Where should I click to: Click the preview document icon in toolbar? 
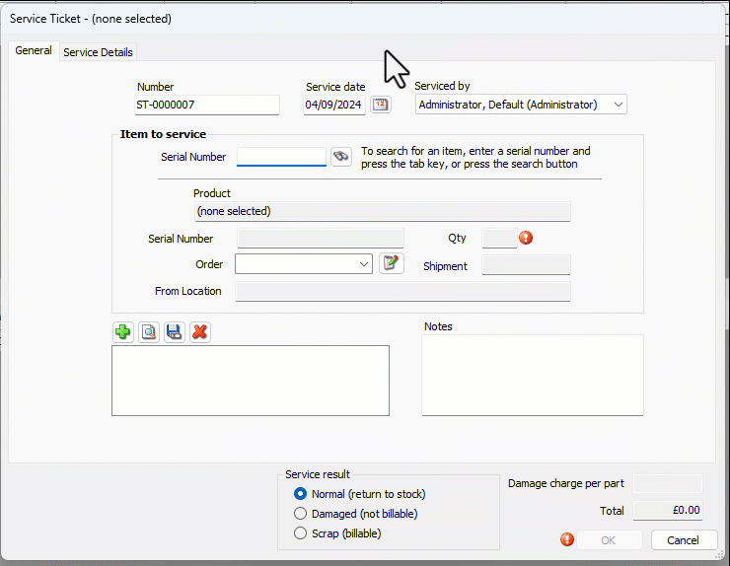[x=148, y=332]
